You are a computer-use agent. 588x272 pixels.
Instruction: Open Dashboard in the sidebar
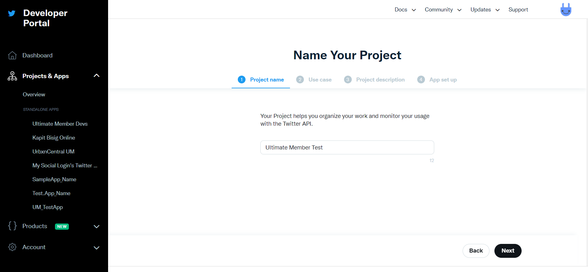37,55
